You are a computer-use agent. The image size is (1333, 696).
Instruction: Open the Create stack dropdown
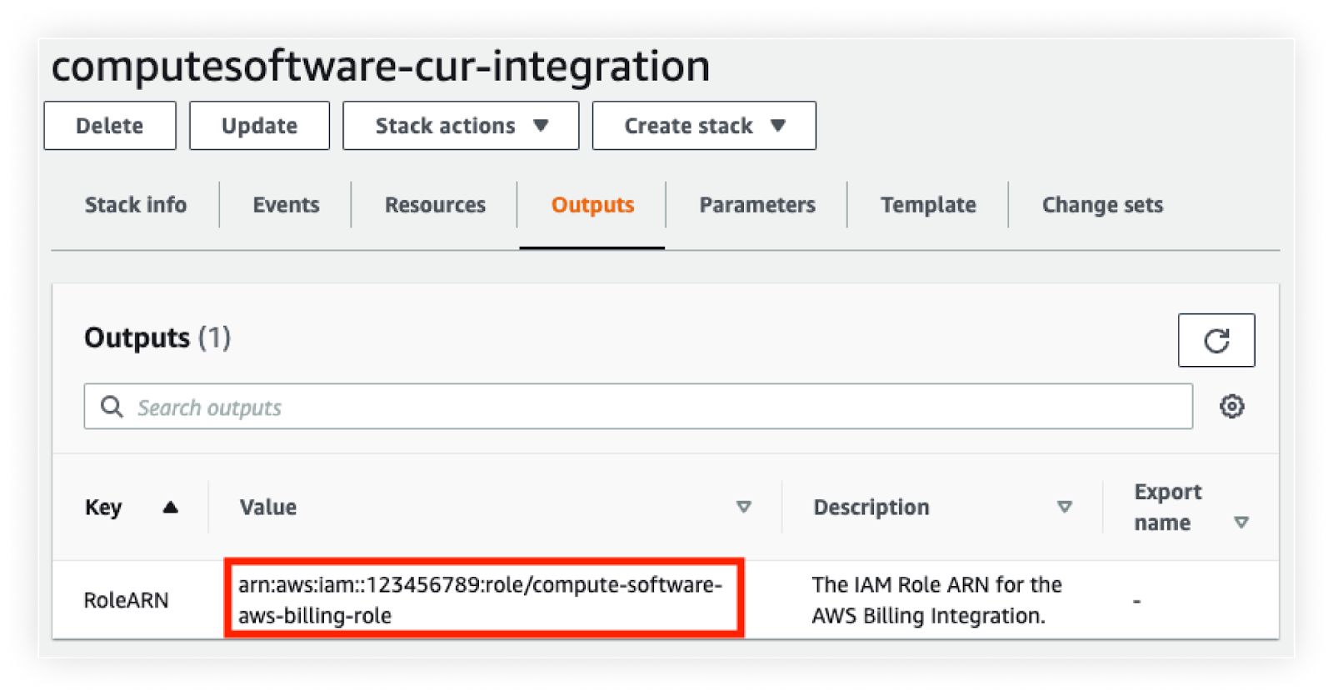click(x=704, y=126)
